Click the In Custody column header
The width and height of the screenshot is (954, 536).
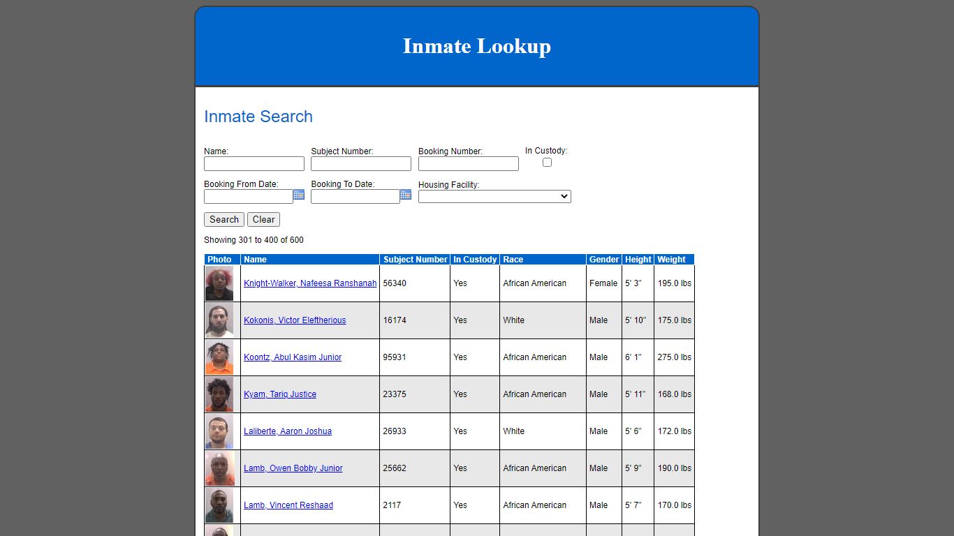coord(475,260)
